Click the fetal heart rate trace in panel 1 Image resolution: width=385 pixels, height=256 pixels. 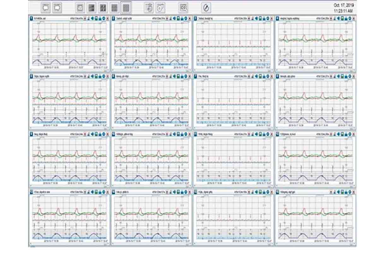(69, 39)
